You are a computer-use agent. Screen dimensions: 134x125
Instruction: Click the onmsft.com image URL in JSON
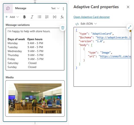pyautogui.click(x=115, y=56)
